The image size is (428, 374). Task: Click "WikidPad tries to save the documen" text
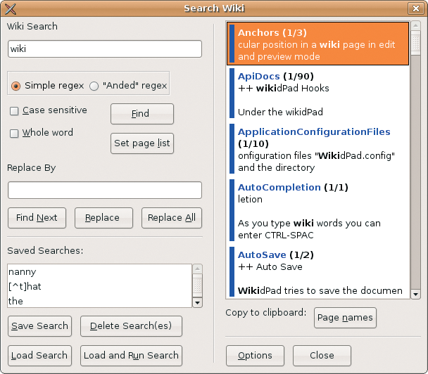[320, 290]
